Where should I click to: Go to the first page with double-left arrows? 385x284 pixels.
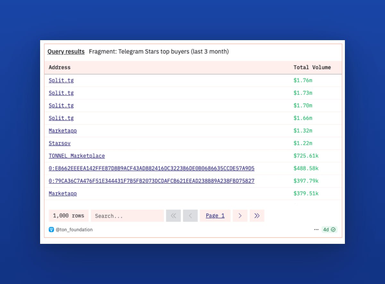(x=174, y=216)
